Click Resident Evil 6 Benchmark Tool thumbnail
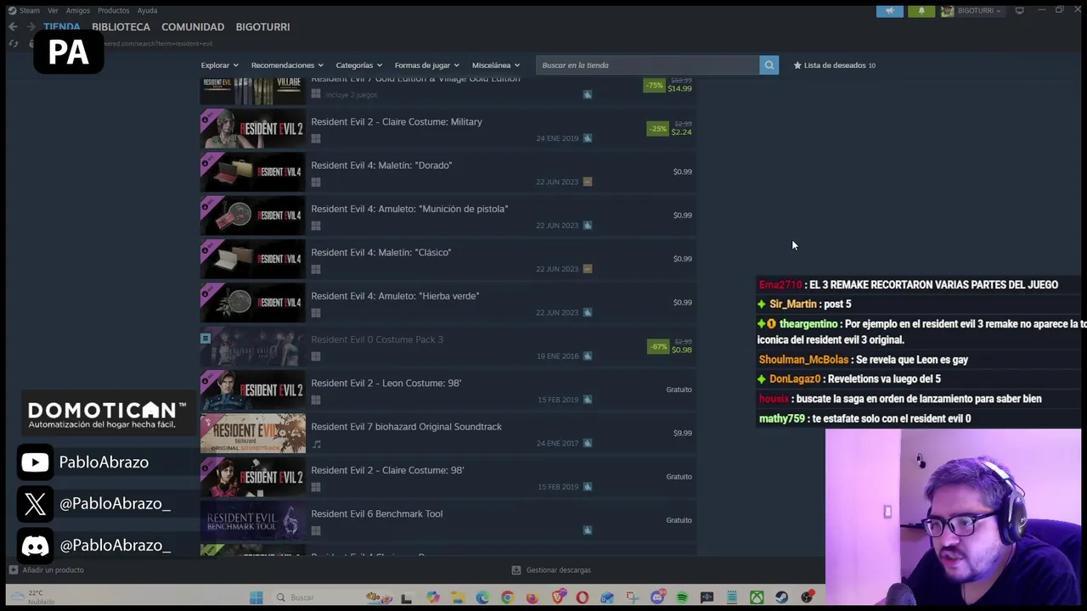 pos(252,521)
